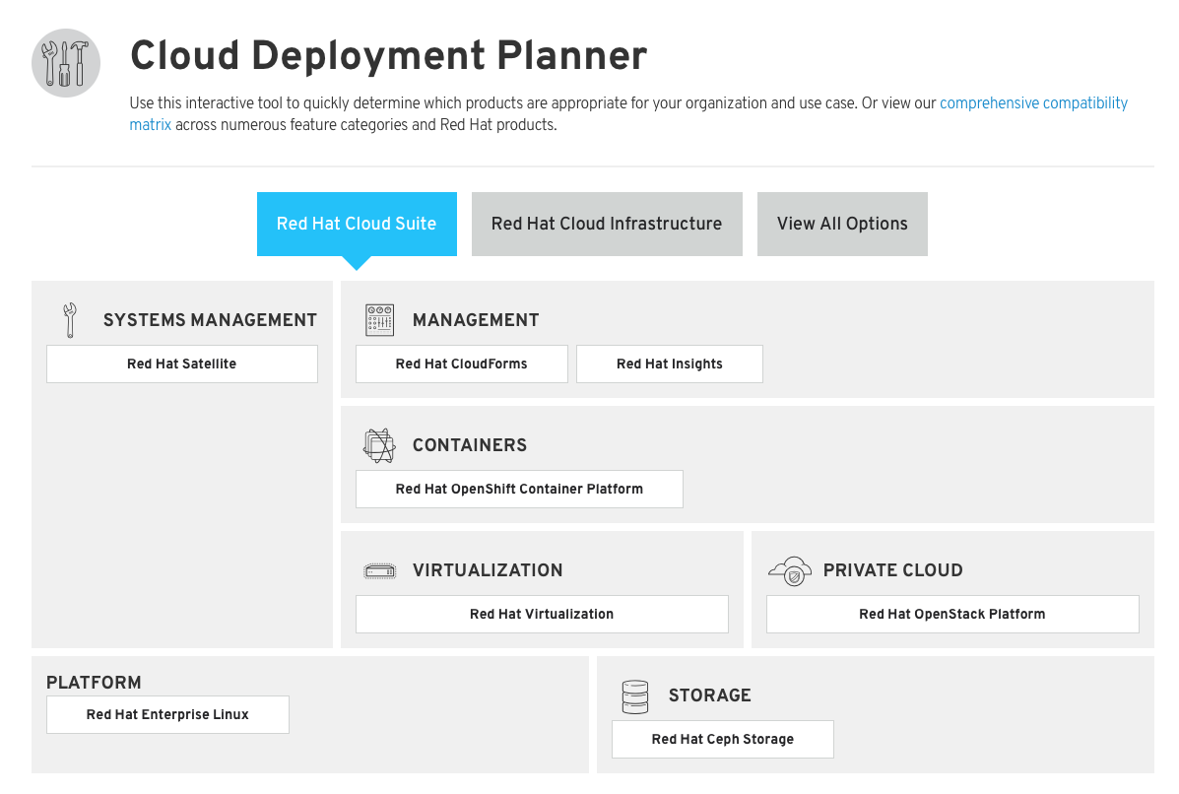
Task: Choose Red Hat Virtualization
Action: coord(542,614)
